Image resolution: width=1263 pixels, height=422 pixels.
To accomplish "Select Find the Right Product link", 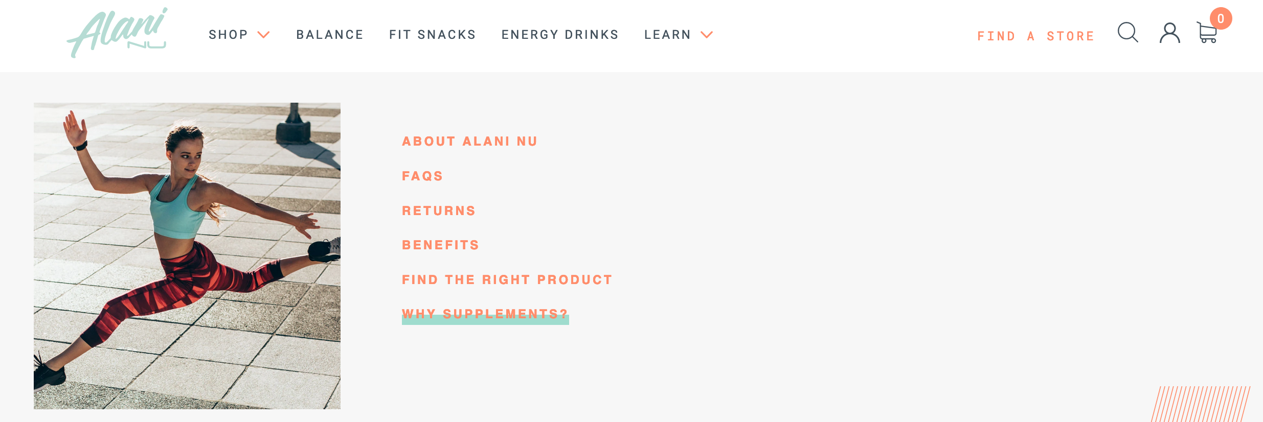I will click(507, 280).
